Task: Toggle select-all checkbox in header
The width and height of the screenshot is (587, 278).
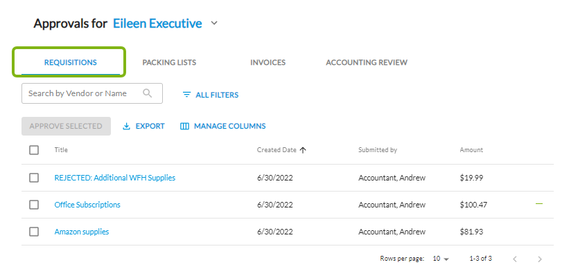Action: (x=34, y=150)
